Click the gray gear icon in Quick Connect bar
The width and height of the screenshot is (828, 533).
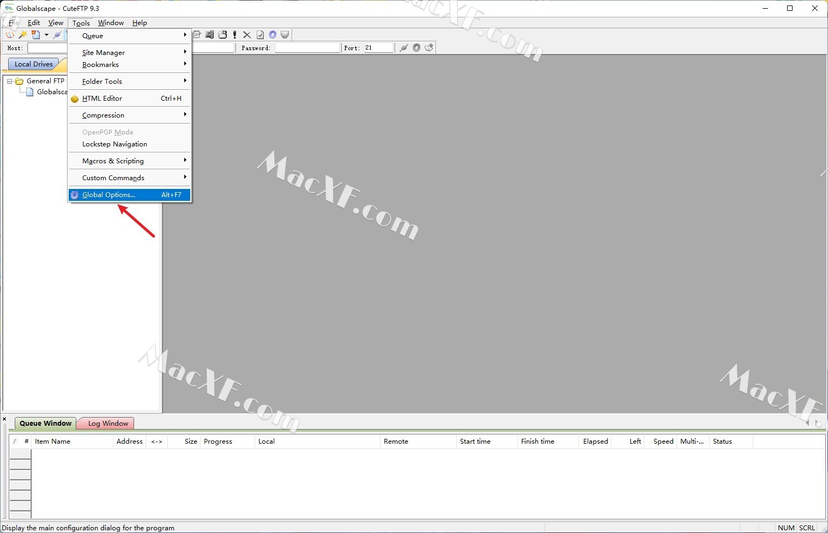pyautogui.click(x=416, y=48)
